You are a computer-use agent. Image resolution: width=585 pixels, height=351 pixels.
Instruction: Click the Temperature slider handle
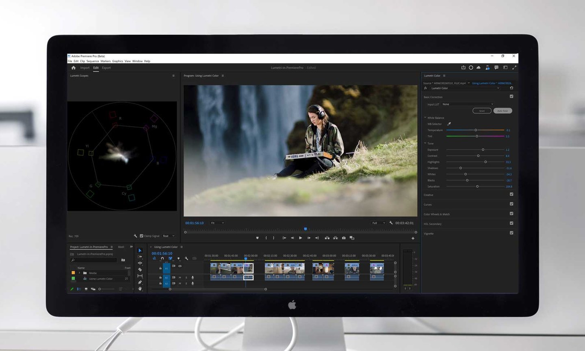[476, 130]
